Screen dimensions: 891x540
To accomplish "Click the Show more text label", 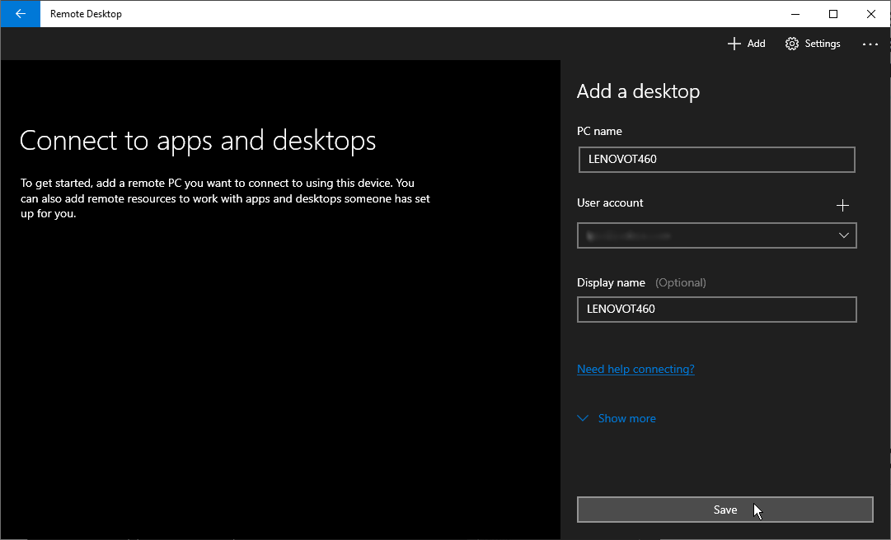I will (x=626, y=418).
